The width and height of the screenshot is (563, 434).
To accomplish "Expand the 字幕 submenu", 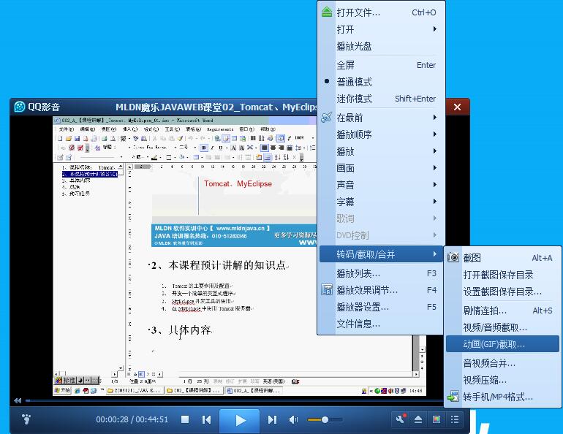I will point(382,202).
